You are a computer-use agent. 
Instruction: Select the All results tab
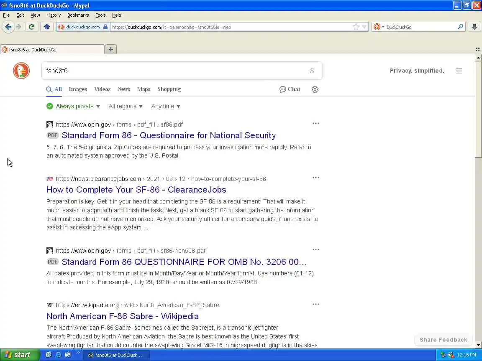pos(54,89)
